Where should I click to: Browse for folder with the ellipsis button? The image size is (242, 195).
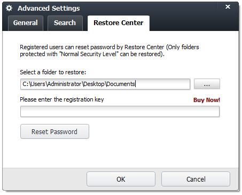[207, 84]
